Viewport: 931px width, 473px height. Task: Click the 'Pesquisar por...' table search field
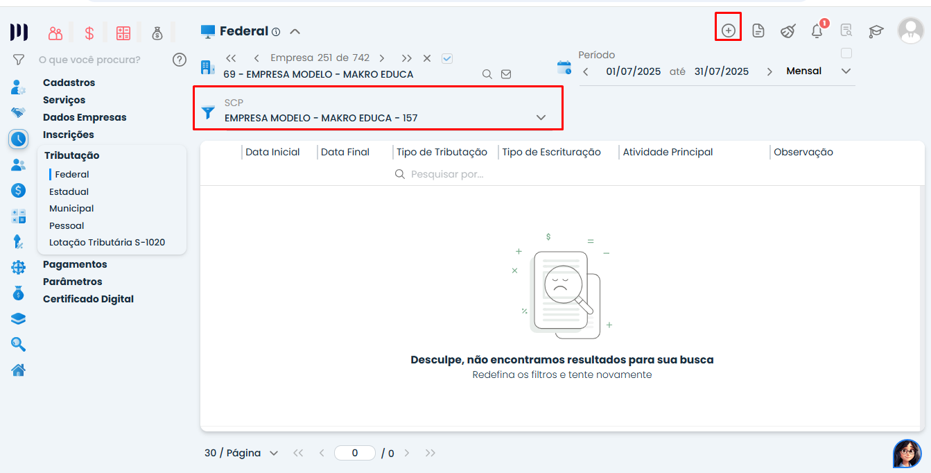click(x=447, y=174)
